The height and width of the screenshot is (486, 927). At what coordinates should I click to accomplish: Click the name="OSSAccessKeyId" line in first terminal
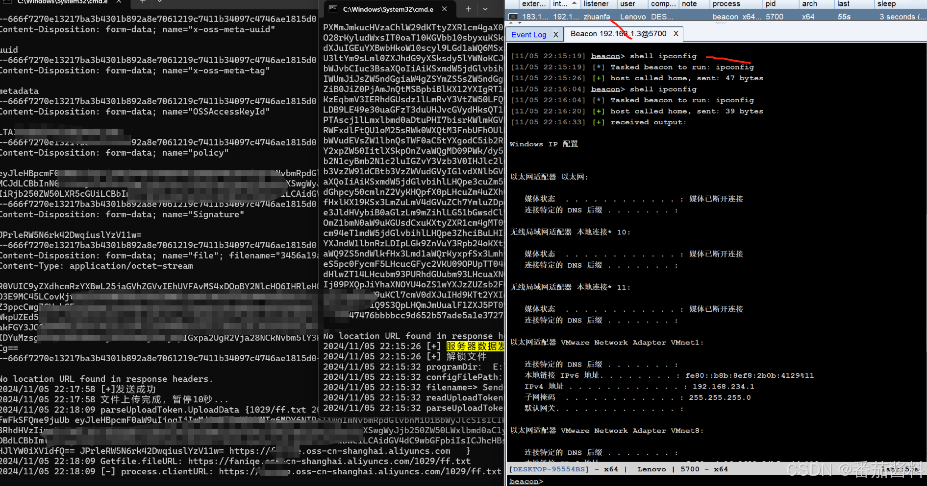pos(135,112)
